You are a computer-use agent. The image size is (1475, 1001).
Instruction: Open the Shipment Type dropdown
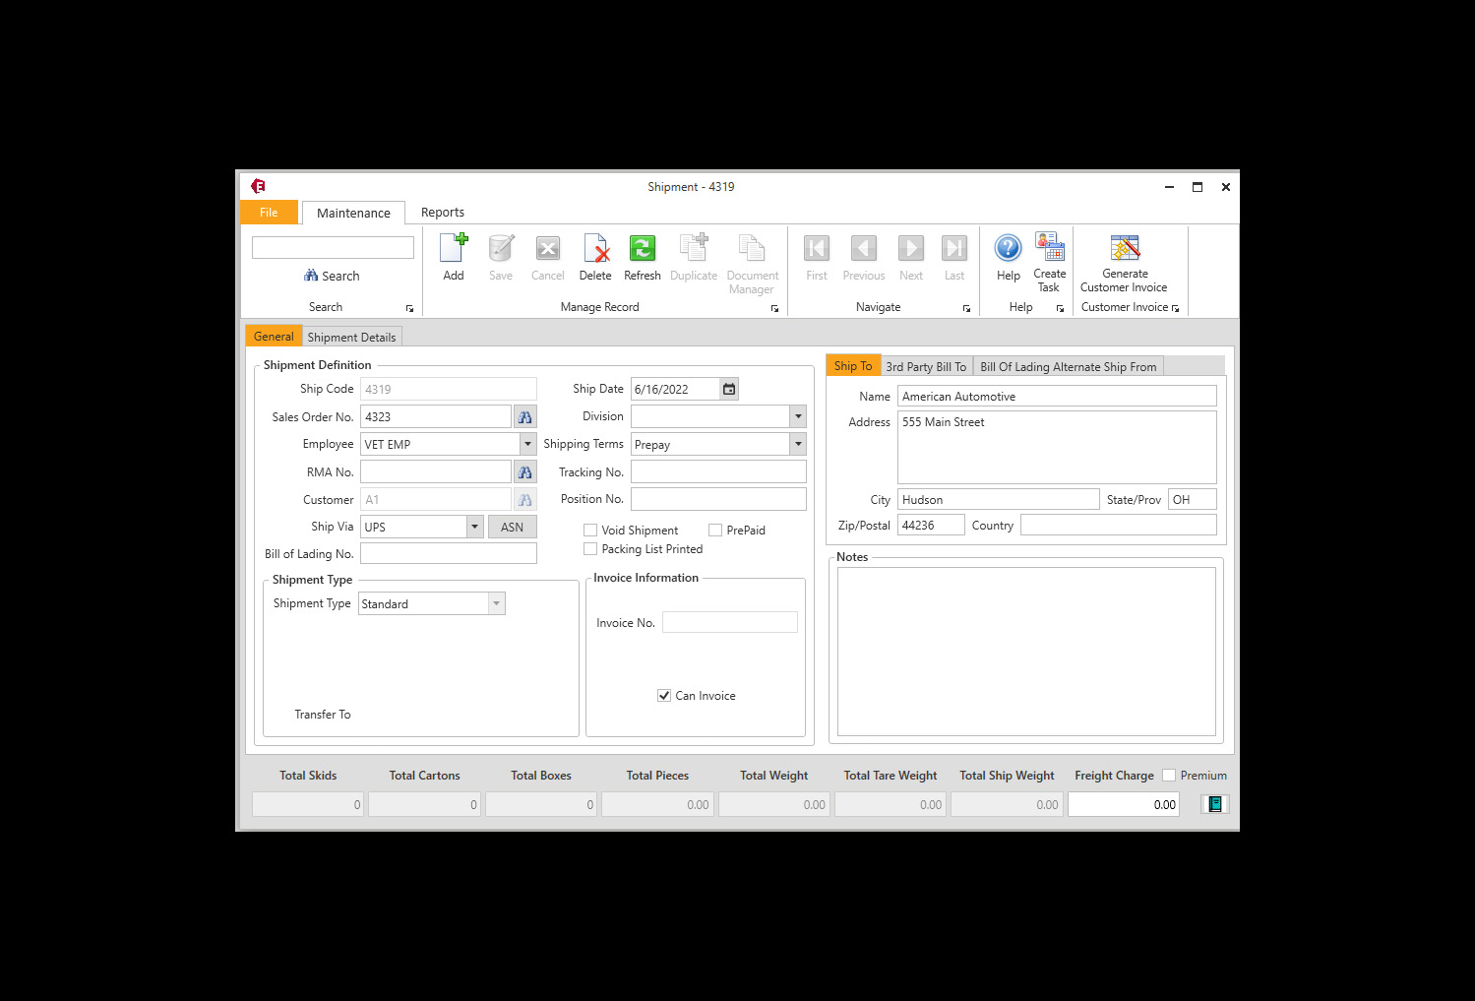[x=497, y=603]
